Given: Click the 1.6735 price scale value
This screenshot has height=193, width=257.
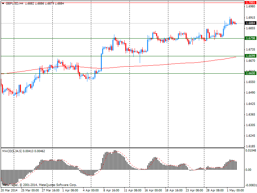Looking at the screenshot, I should pos(251,50).
